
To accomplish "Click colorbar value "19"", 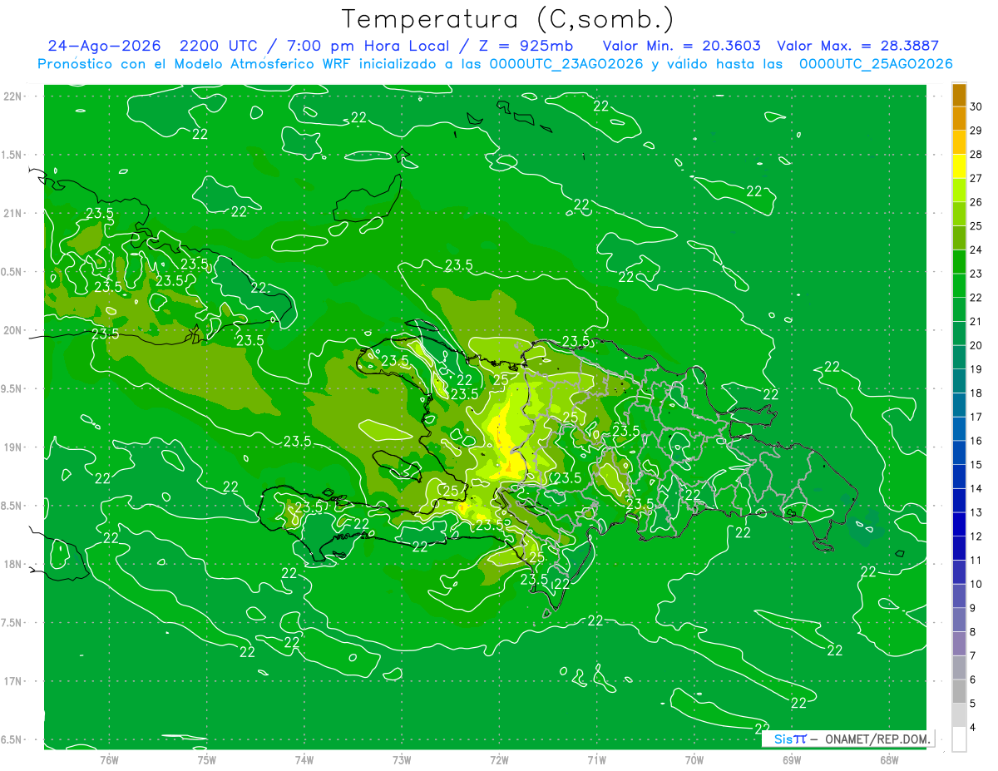I will tap(977, 369).
